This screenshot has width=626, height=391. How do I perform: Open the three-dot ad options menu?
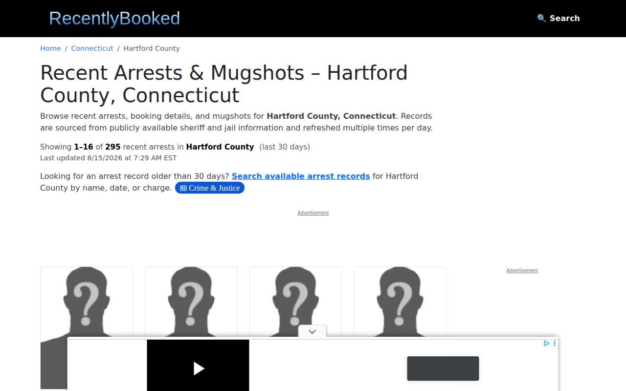pos(555,344)
